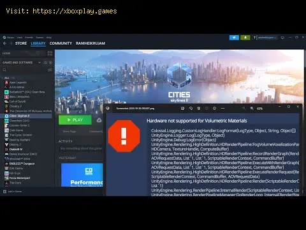Open the Store Page link
Viewport: 306px width, 230px height.
[69, 132]
